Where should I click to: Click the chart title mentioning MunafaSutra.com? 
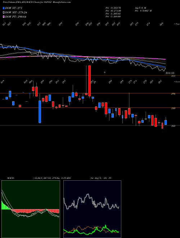point(37,2)
